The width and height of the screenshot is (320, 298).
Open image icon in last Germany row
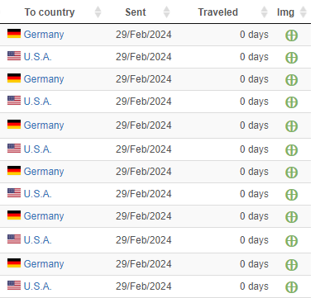tap(291, 265)
